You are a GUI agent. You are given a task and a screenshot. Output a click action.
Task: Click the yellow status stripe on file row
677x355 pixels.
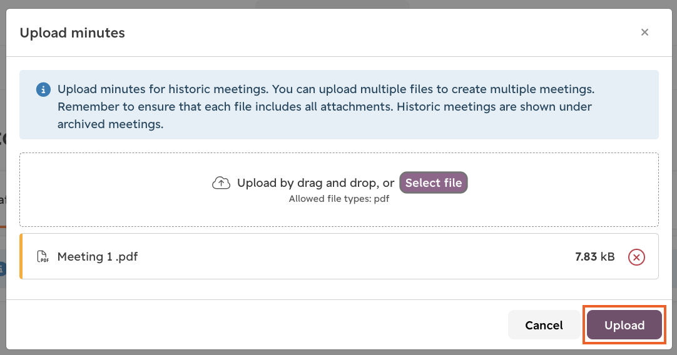21,256
